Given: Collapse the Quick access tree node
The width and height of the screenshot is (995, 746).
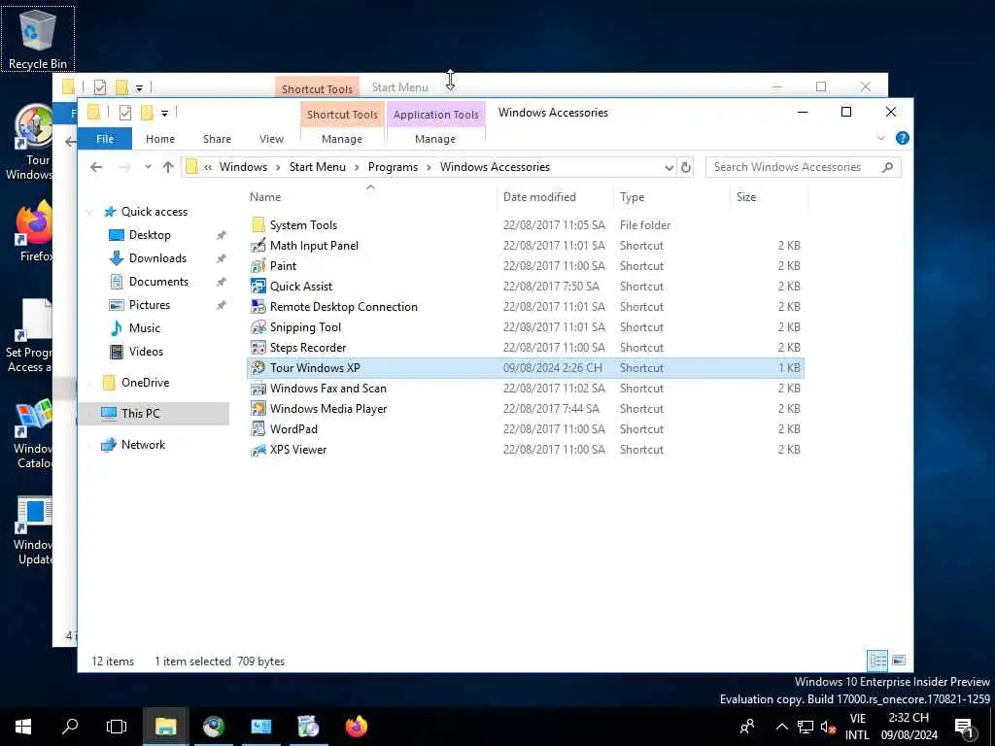Looking at the screenshot, I should pos(90,212).
